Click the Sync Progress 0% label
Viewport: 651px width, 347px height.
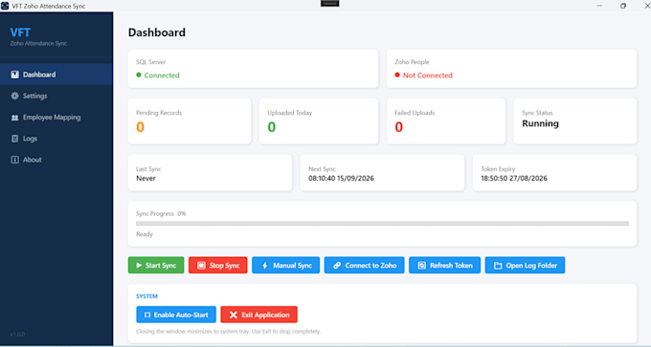click(161, 213)
